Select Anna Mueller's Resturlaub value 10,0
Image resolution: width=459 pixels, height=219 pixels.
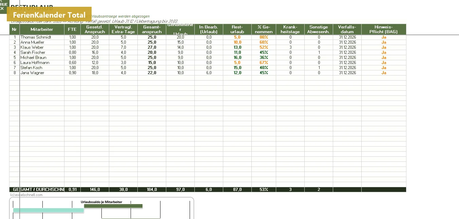tap(237, 42)
